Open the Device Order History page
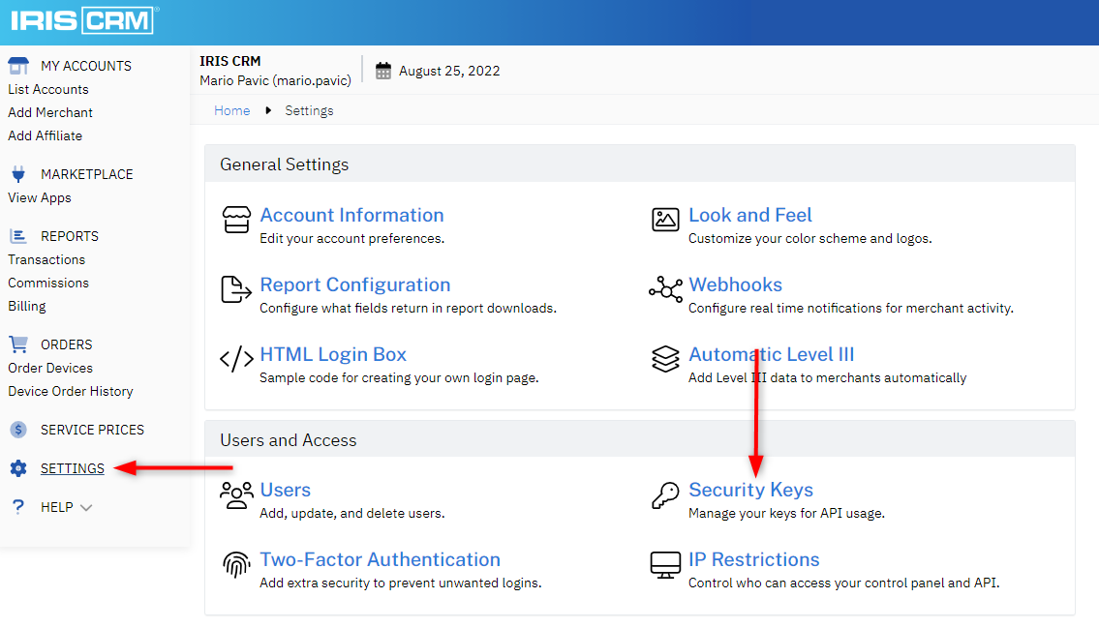1099x628 pixels. [x=71, y=391]
